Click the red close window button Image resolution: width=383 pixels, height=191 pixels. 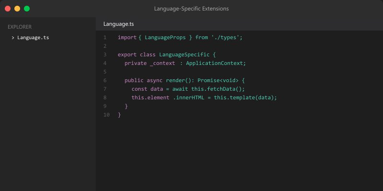[x=8, y=9]
